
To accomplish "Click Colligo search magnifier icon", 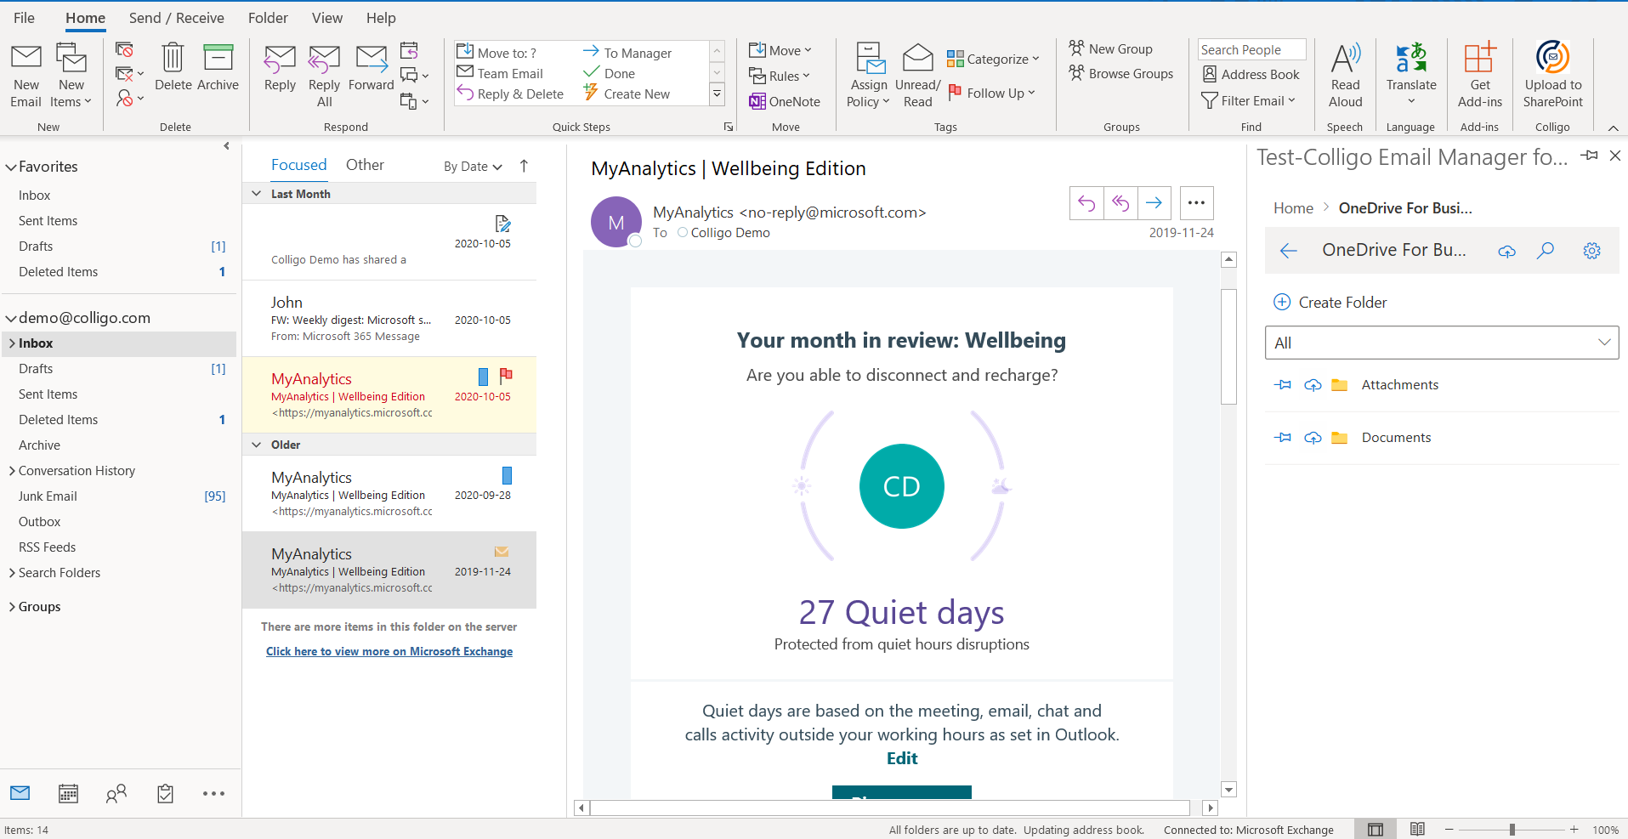I will pyautogui.click(x=1546, y=250).
